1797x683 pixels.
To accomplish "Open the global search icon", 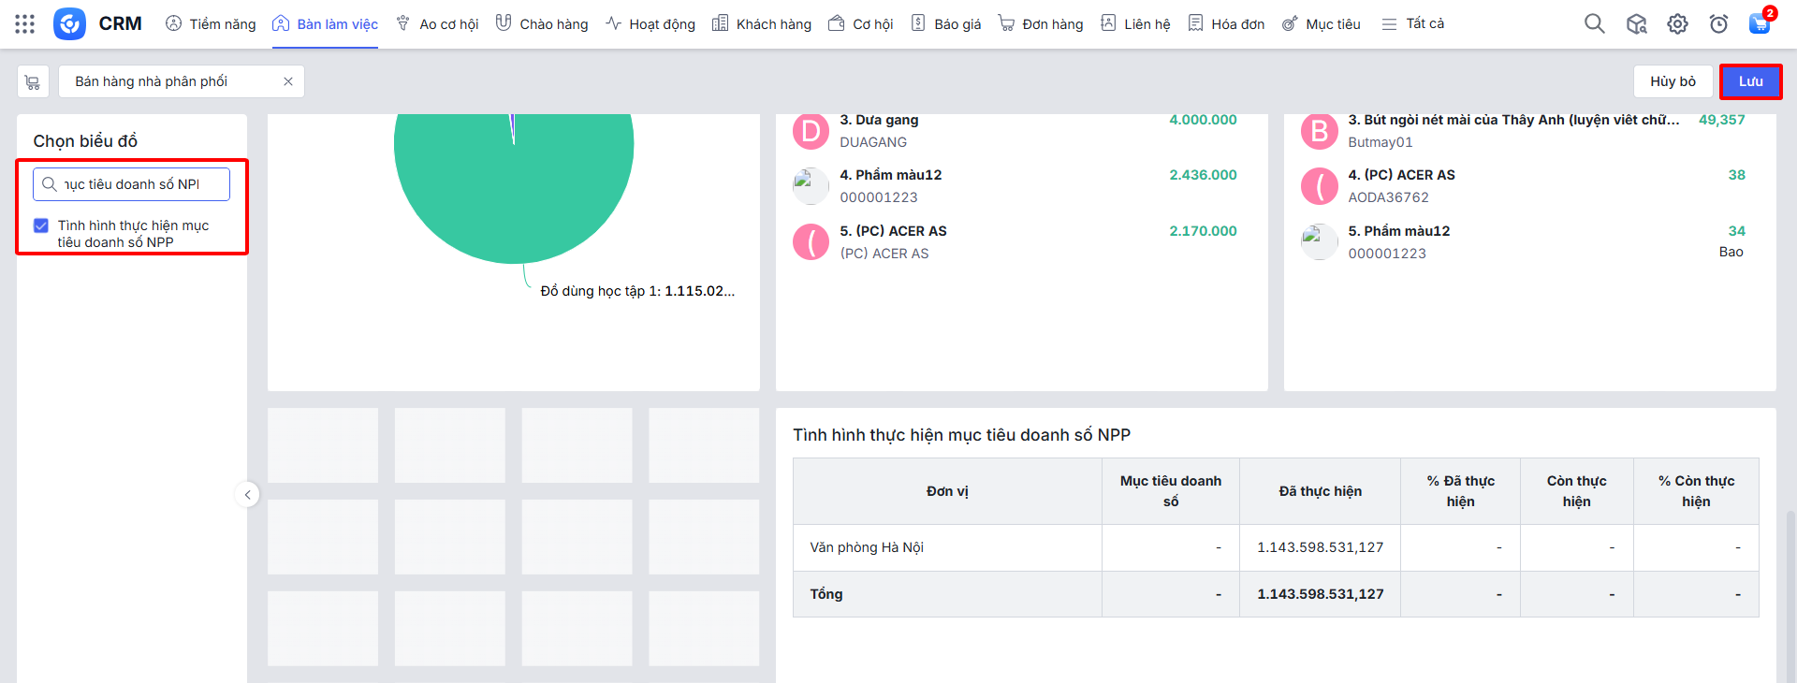I will (1594, 24).
